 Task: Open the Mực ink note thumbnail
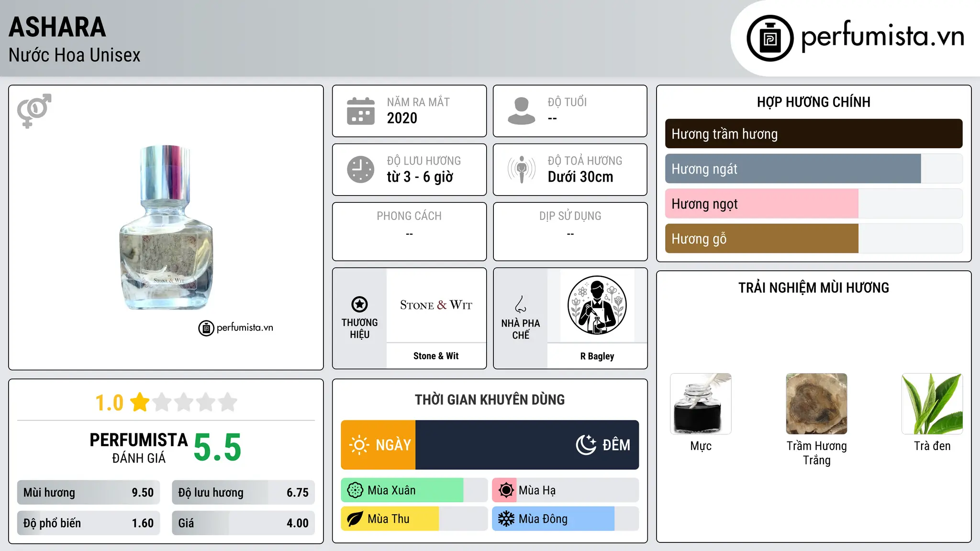point(701,404)
